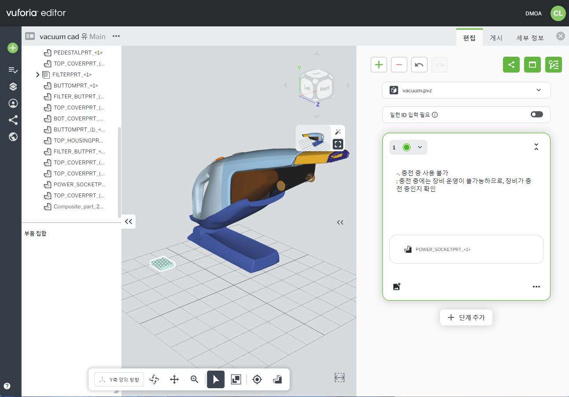Click the magic wand icon near thumbnail
Screen dimensions: 569x397
(338, 132)
